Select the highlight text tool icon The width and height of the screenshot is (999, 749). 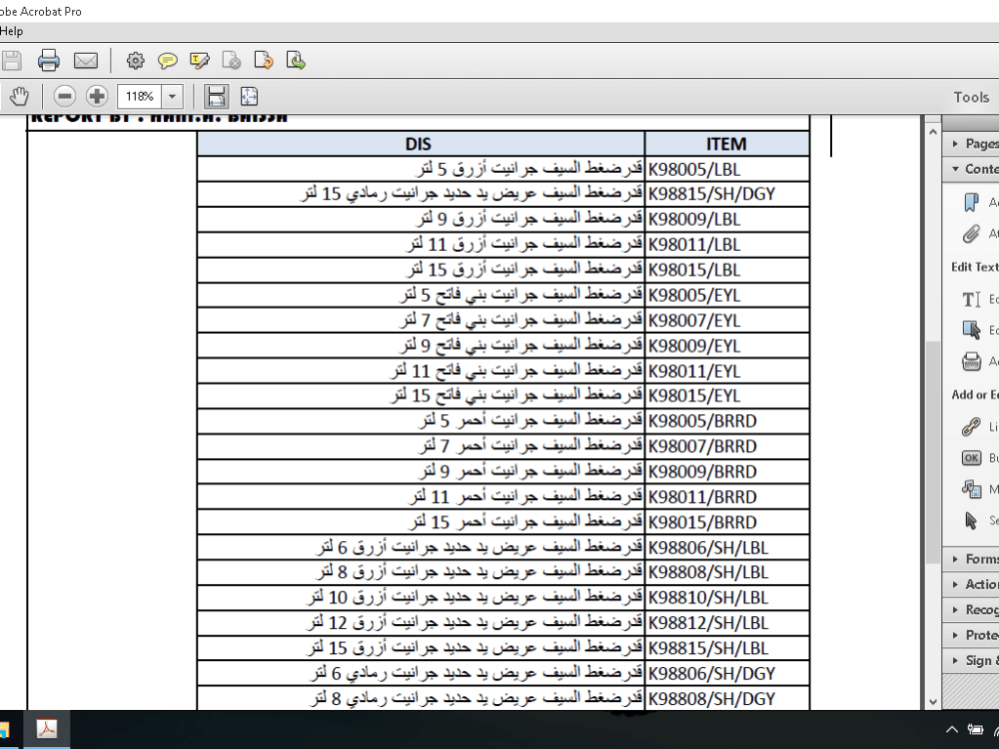(200, 61)
